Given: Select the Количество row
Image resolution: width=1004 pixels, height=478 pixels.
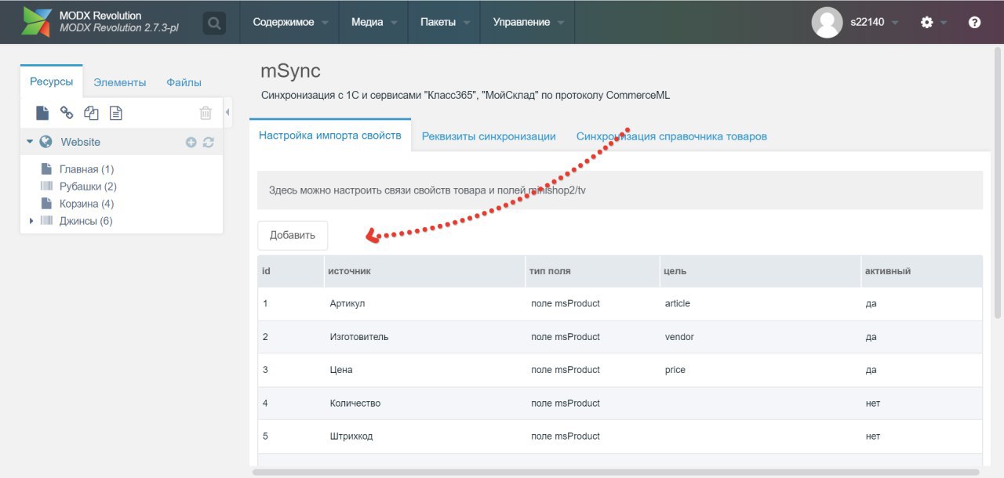Looking at the screenshot, I should pyautogui.click(x=620, y=403).
